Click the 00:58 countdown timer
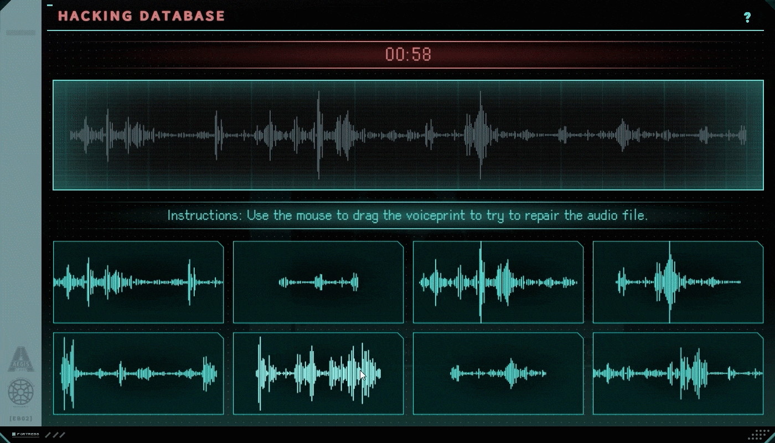The width and height of the screenshot is (775, 443). [x=408, y=54]
